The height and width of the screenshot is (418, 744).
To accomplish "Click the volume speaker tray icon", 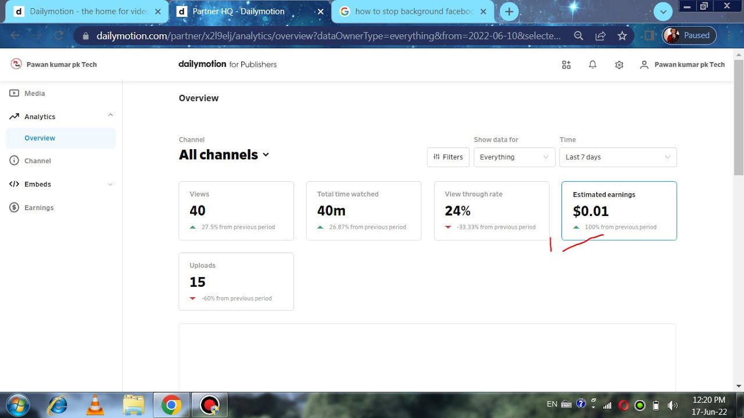I will [673, 405].
